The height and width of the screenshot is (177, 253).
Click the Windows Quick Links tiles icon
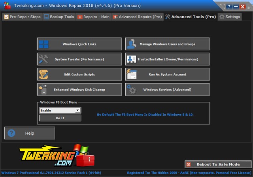pyautogui.click(x=43, y=44)
